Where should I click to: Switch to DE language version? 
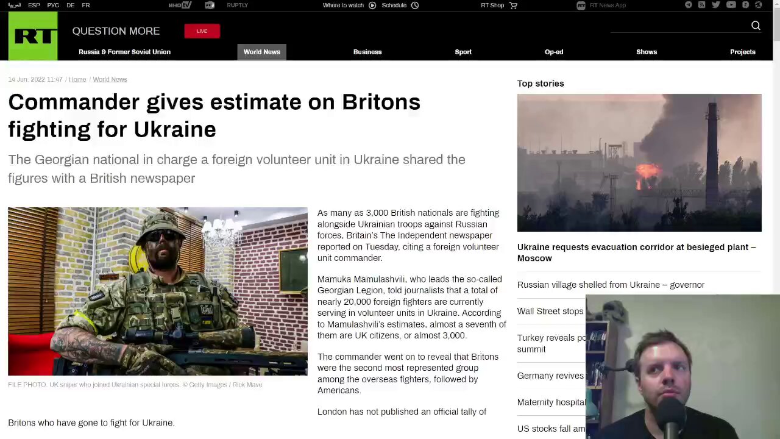(71, 5)
